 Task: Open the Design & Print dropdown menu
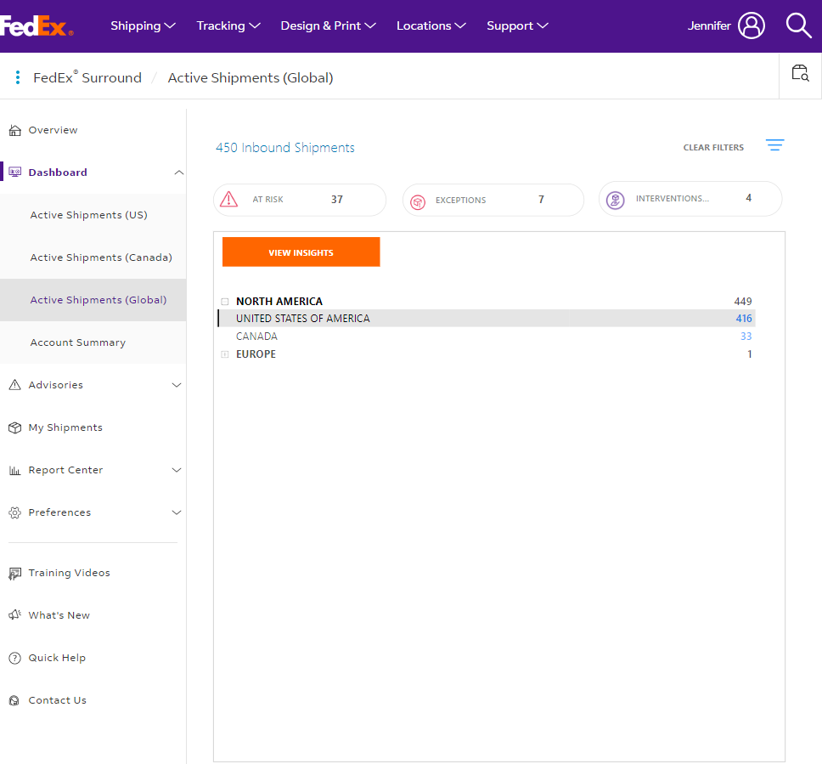click(328, 25)
